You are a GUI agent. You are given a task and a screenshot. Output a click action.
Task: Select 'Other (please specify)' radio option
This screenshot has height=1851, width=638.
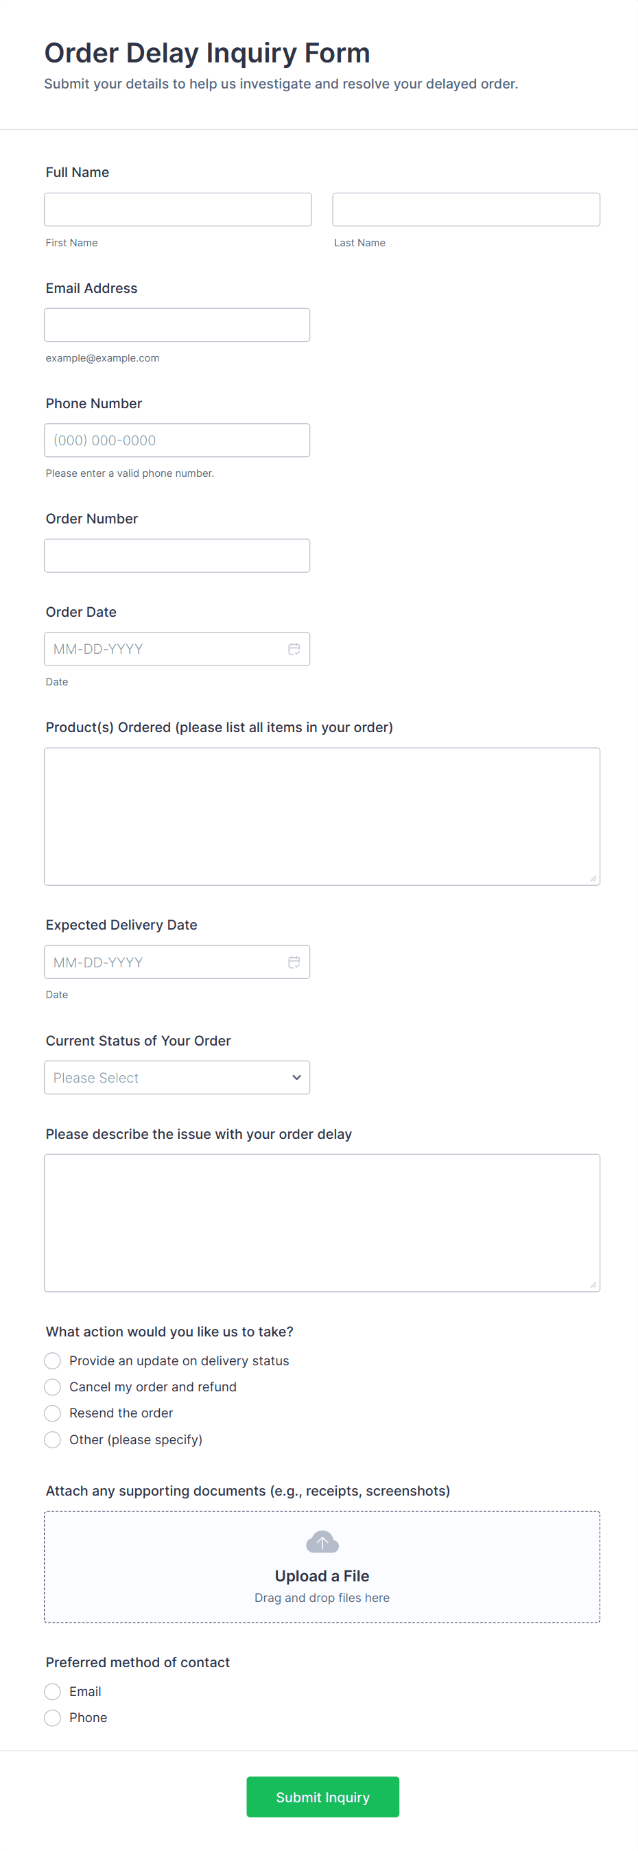(52, 1439)
